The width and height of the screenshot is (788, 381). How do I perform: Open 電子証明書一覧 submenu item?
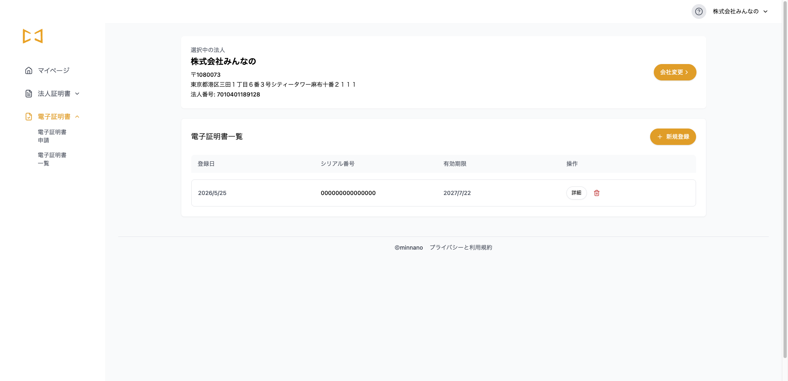52,159
